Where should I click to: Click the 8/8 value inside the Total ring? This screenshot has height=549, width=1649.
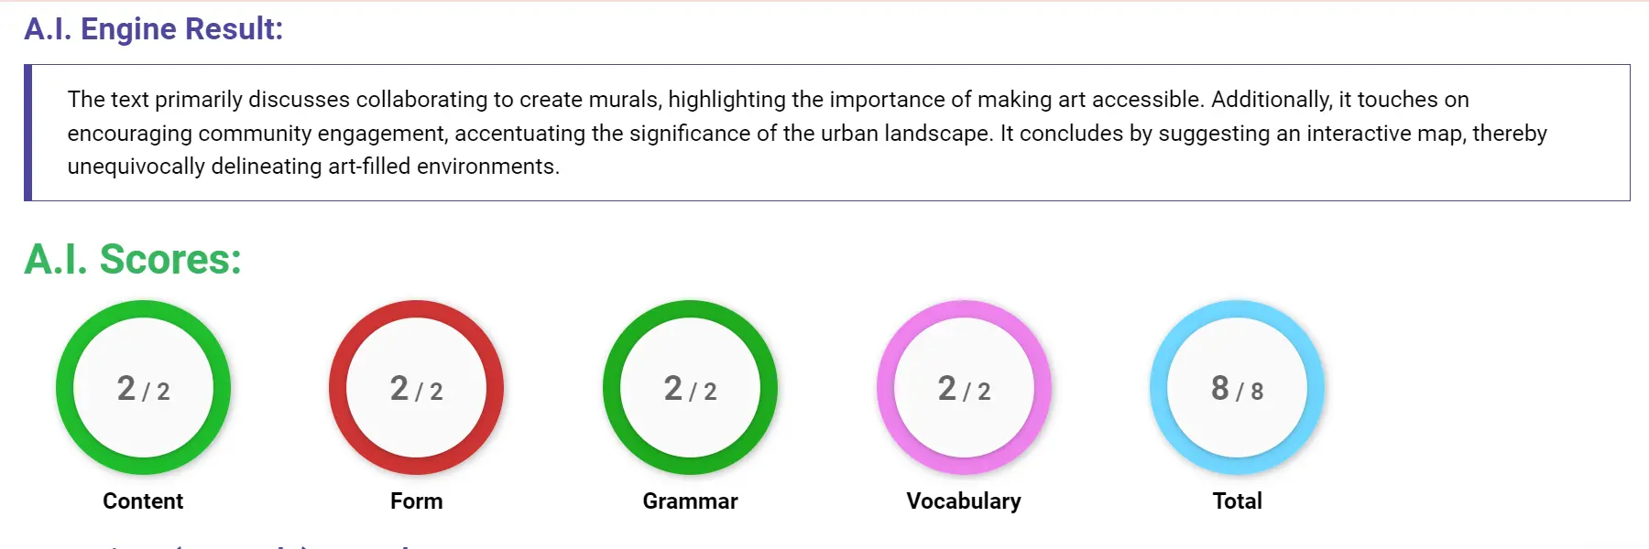[1238, 388]
